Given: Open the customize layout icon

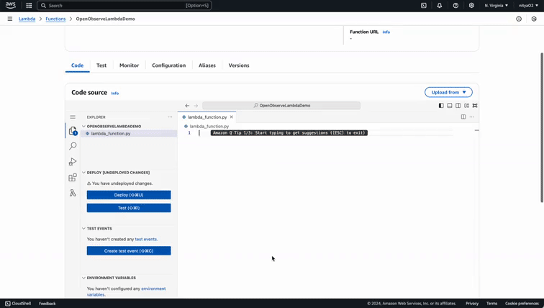Looking at the screenshot, I should (466, 106).
